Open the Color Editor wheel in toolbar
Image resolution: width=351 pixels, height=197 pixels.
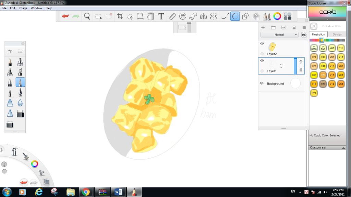click(x=277, y=16)
